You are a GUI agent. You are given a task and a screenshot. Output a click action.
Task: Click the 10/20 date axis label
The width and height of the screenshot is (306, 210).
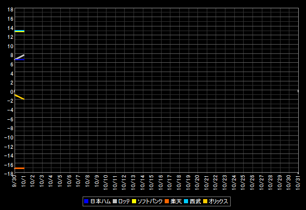coord(197,182)
